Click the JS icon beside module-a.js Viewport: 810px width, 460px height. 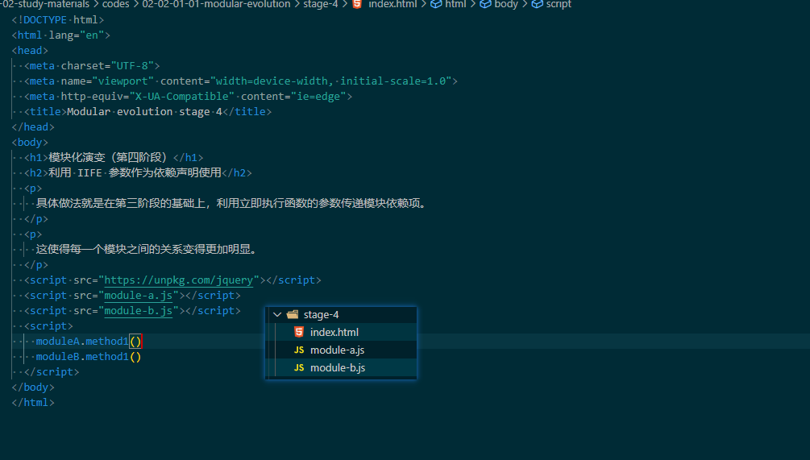tap(298, 350)
